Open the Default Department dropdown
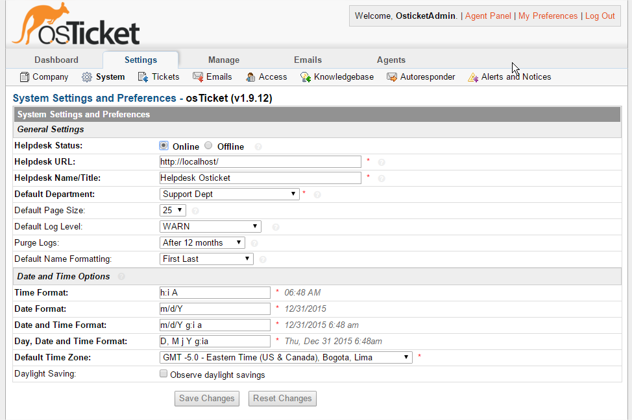Viewport: 632px width, 420px height. 229,194
